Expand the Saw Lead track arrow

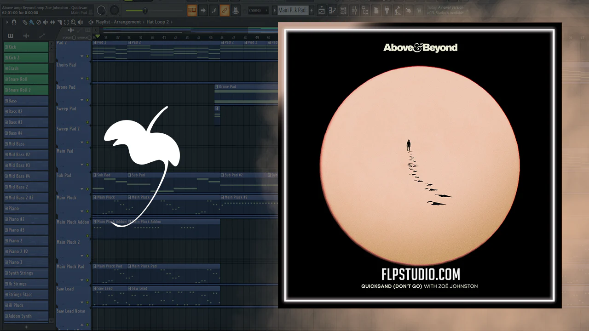tap(82, 302)
